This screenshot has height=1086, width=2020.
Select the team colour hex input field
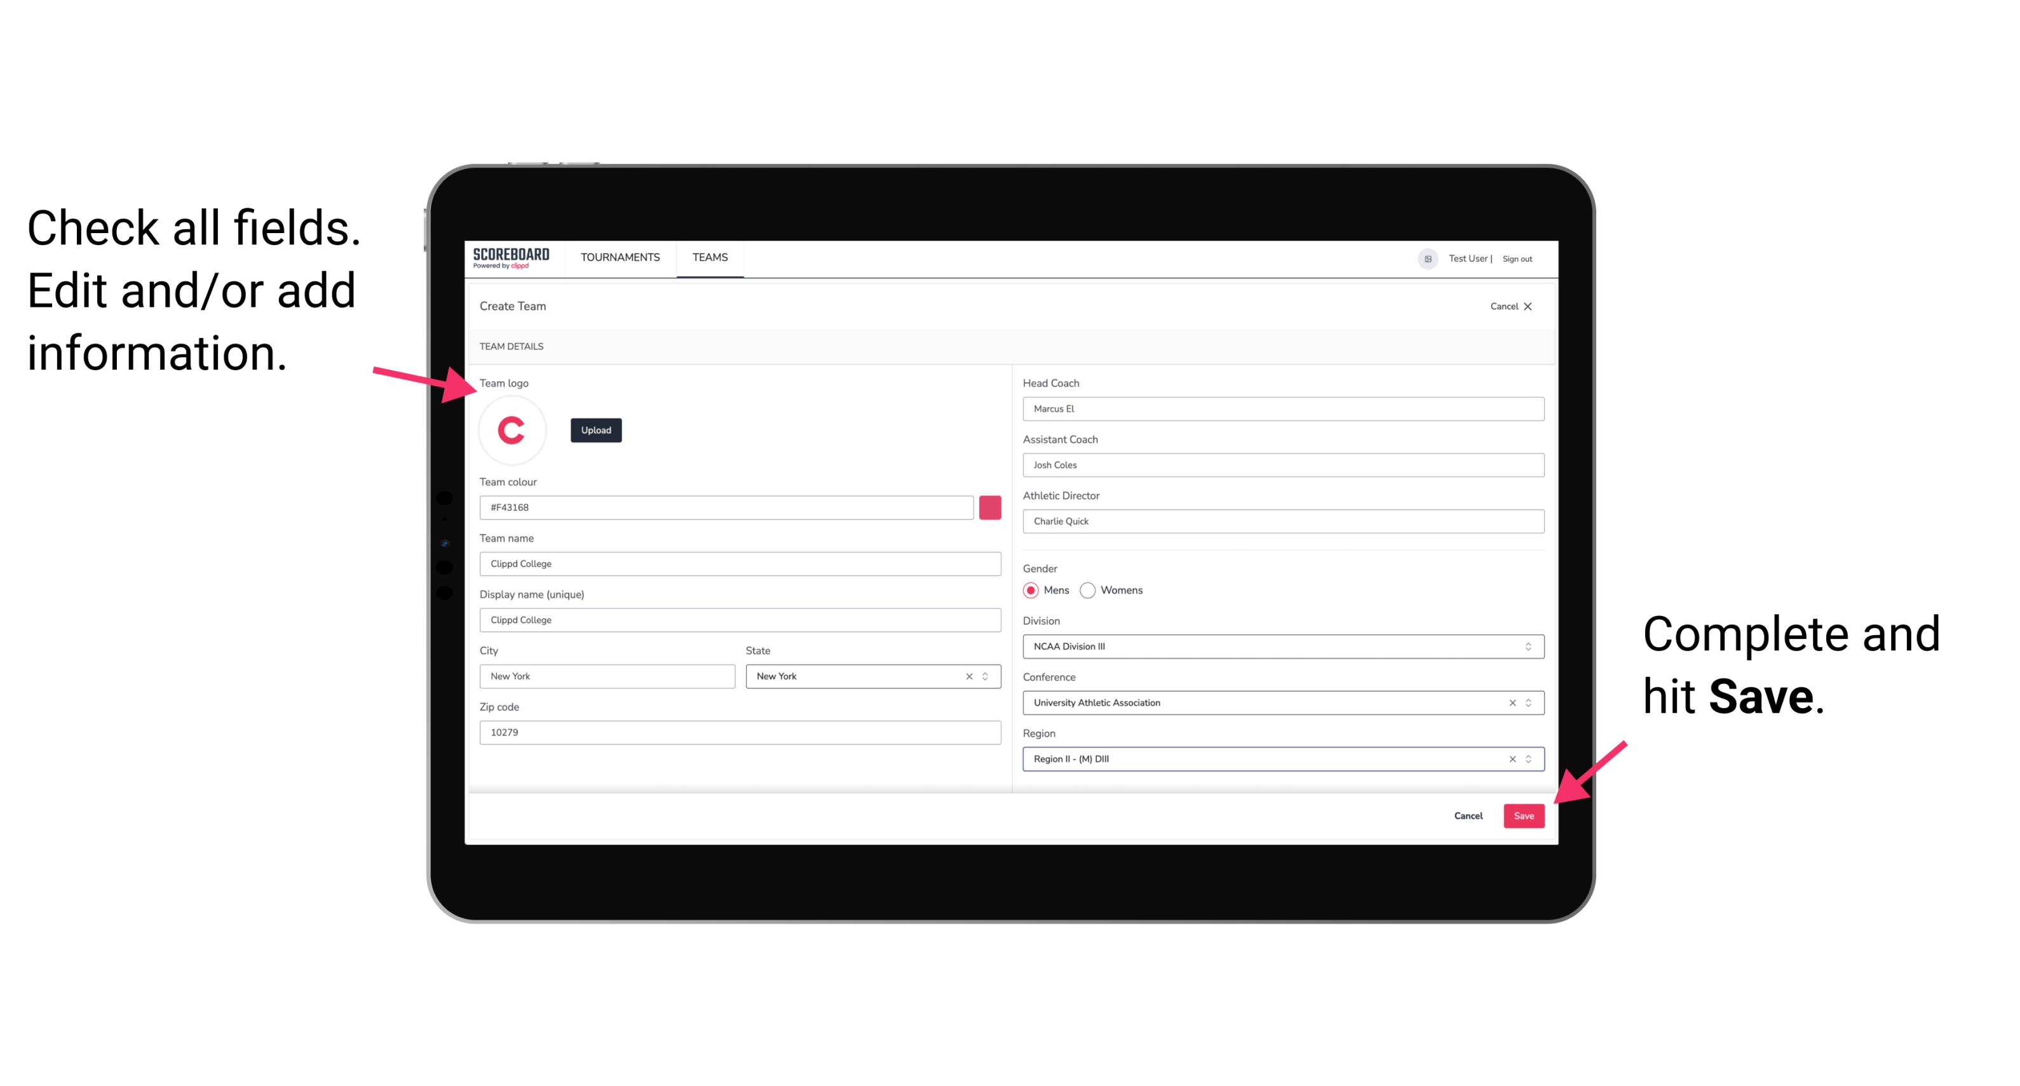pyautogui.click(x=726, y=507)
